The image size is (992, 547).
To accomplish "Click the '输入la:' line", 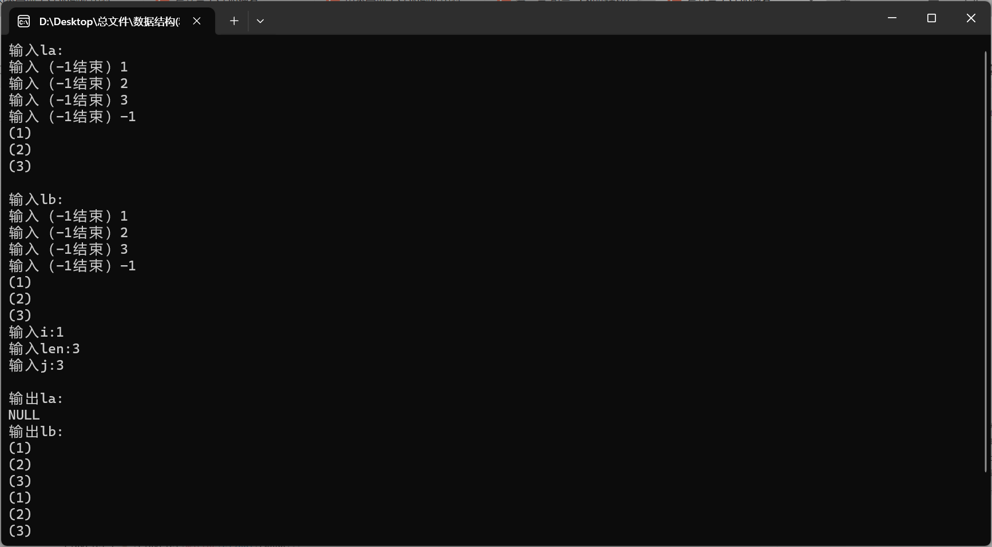I will [x=36, y=50].
